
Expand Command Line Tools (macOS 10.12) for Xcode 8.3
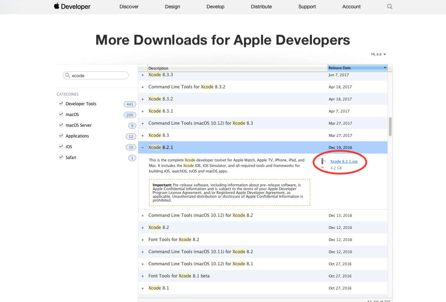tap(143, 123)
